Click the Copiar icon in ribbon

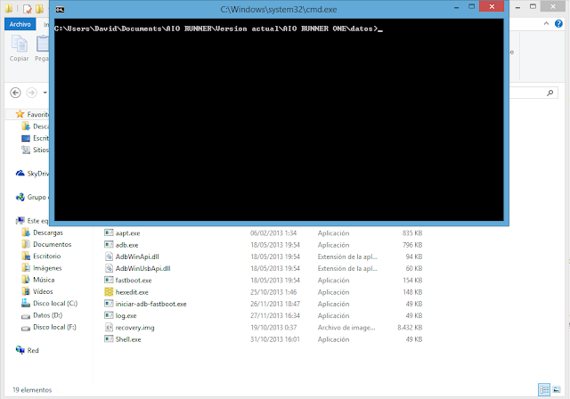coord(19,44)
